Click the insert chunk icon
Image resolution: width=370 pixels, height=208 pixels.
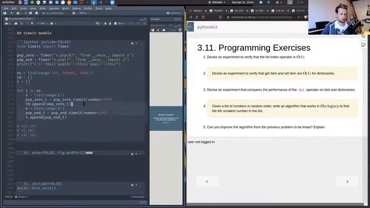coord(97,24)
